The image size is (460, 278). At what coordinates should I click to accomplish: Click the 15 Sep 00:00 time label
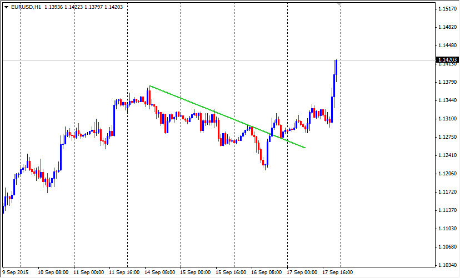pos(195,272)
